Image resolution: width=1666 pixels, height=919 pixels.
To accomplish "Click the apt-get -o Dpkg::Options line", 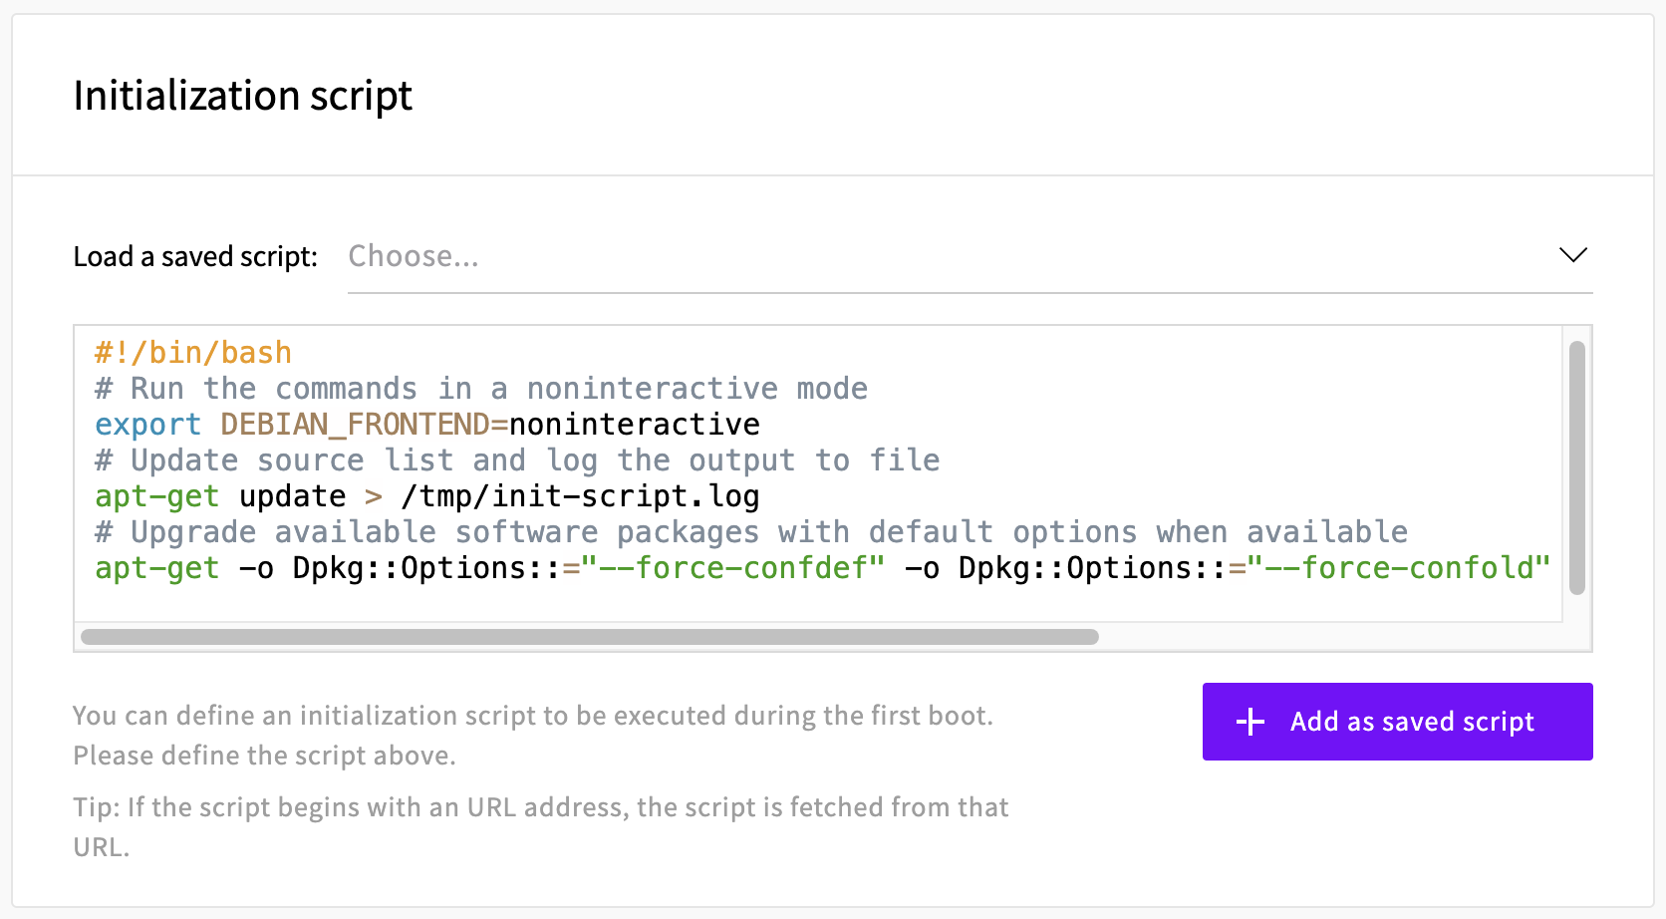I will [x=823, y=568].
